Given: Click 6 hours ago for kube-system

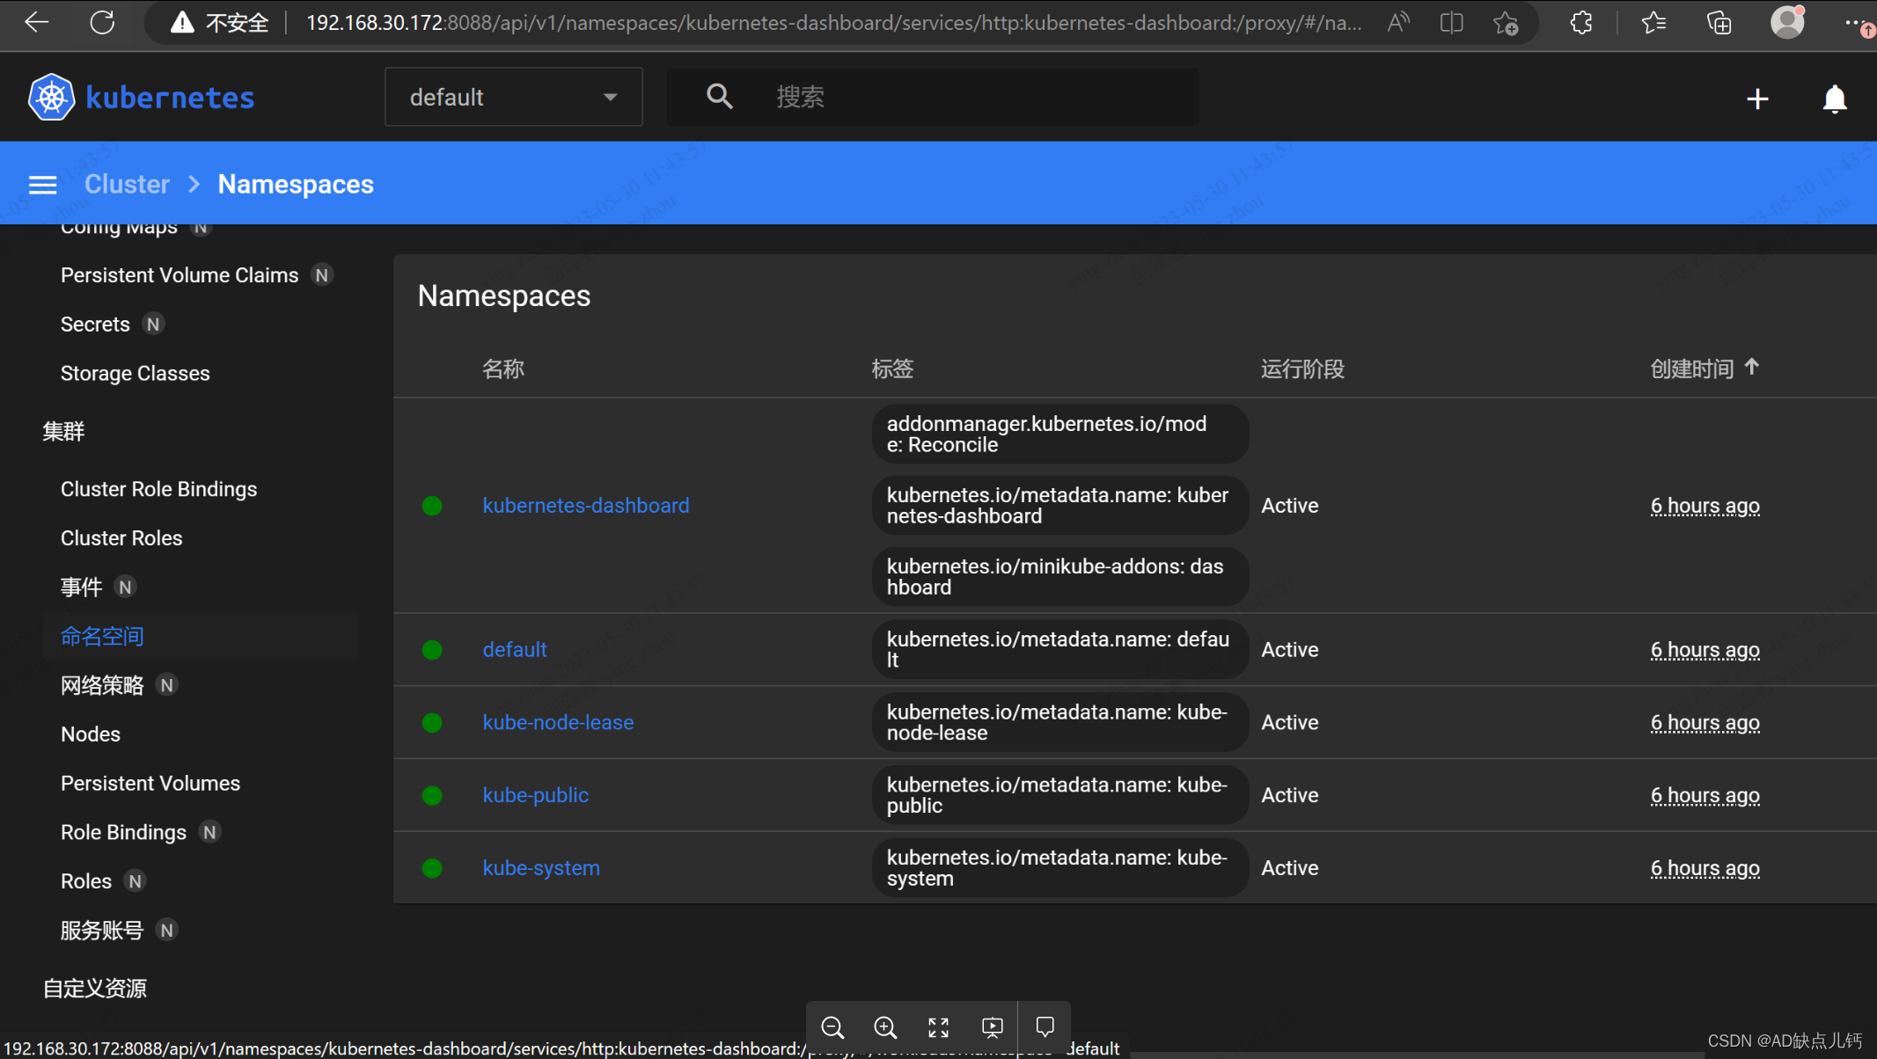Looking at the screenshot, I should point(1704,868).
